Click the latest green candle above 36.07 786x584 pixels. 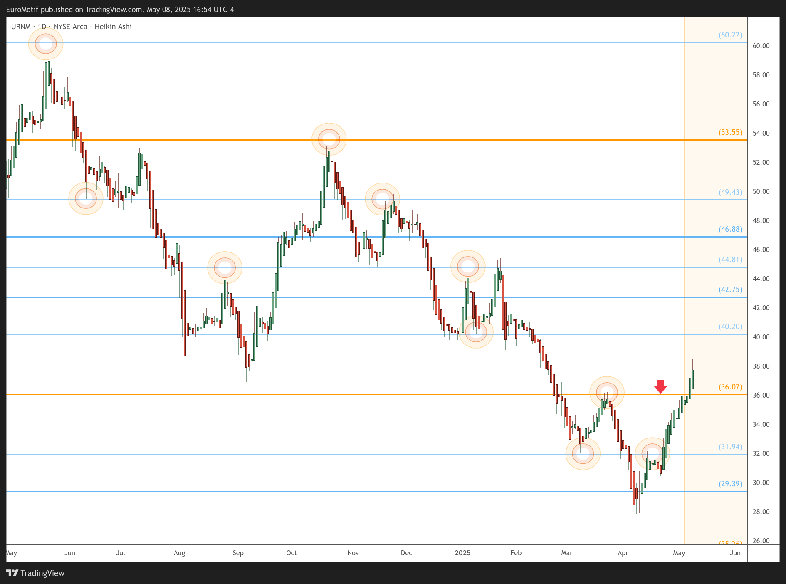[x=692, y=379]
